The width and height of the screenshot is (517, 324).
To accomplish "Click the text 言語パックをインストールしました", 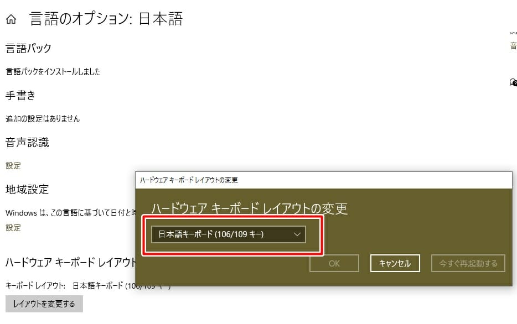I will [x=53, y=71].
